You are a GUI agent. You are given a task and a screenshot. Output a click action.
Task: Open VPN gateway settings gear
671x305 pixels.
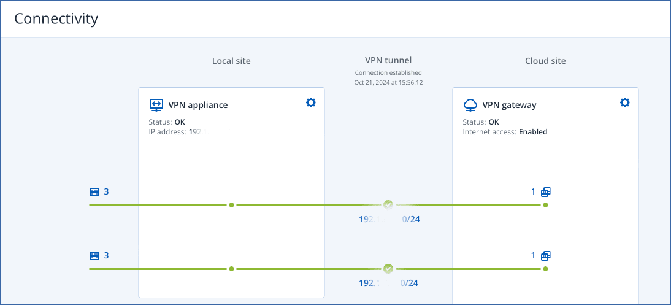pos(624,102)
